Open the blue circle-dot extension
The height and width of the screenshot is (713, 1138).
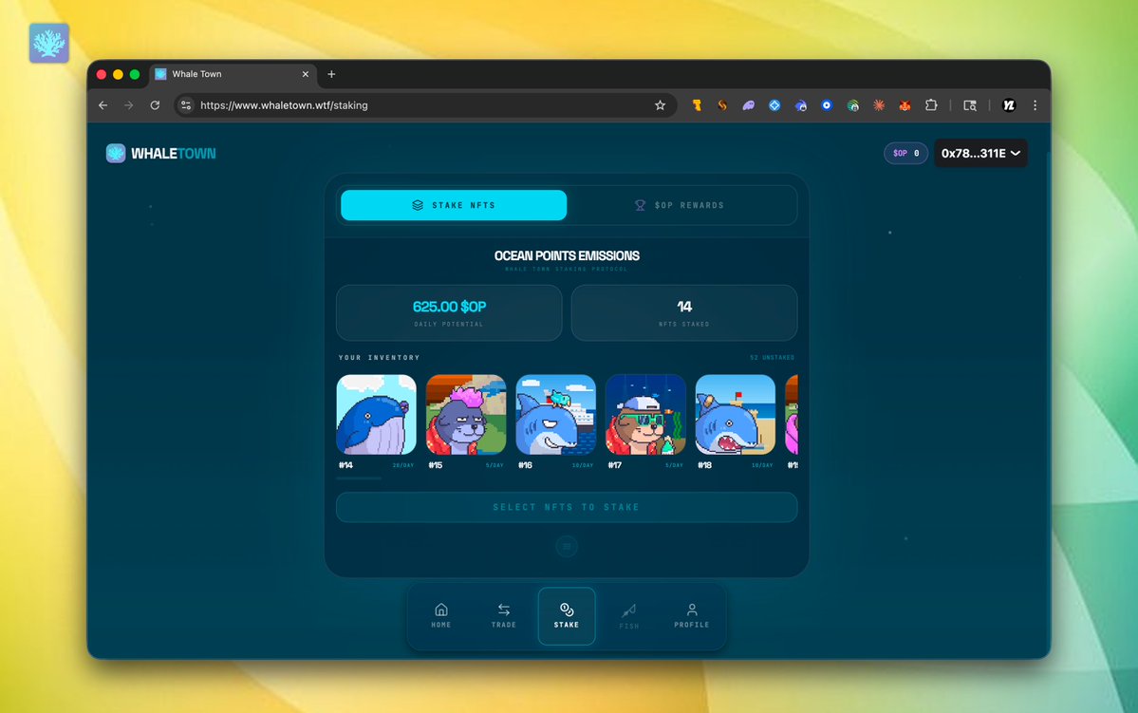click(x=827, y=105)
